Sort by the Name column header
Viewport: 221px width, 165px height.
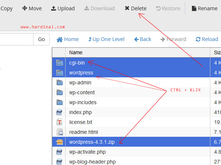click(138, 52)
